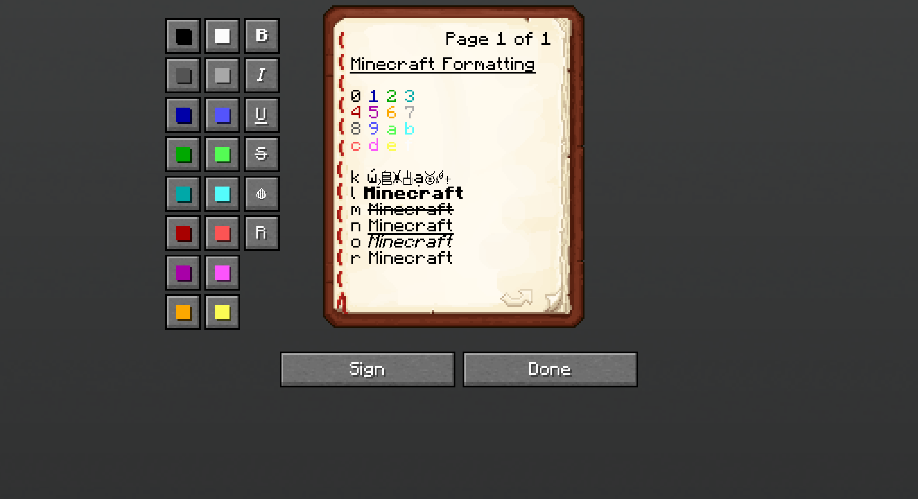
Task: Click the Done button
Action: pyautogui.click(x=550, y=369)
